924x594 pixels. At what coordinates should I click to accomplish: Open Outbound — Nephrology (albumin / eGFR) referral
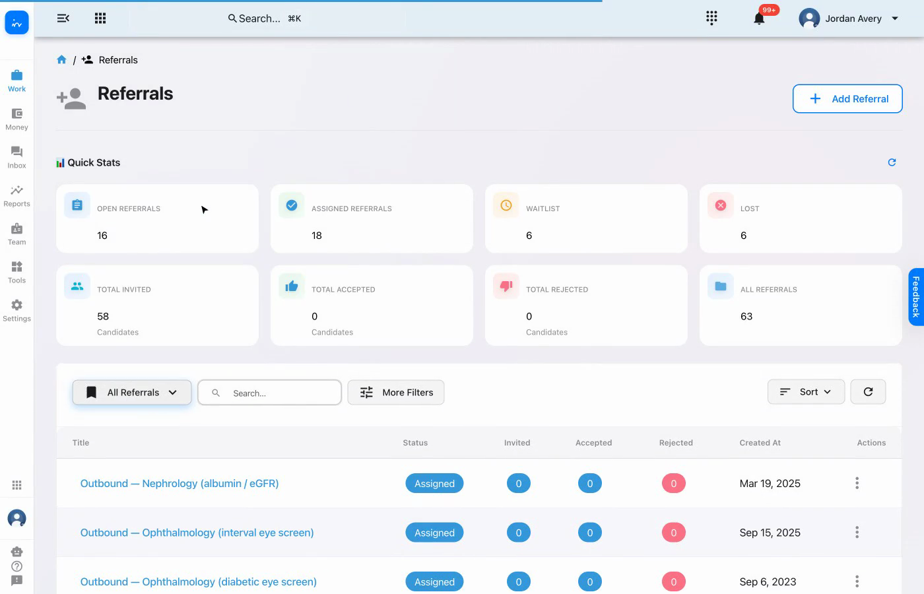pyautogui.click(x=180, y=483)
